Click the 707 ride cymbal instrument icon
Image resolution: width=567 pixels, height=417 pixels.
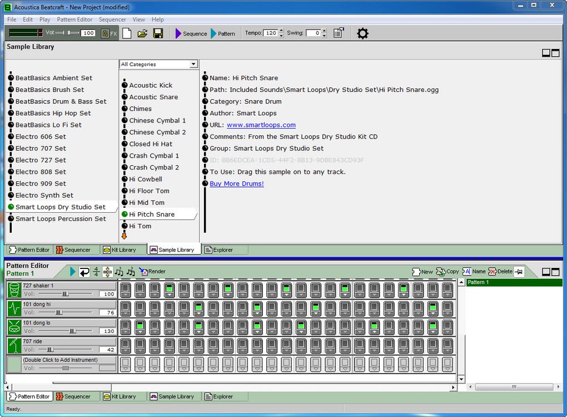pos(14,345)
